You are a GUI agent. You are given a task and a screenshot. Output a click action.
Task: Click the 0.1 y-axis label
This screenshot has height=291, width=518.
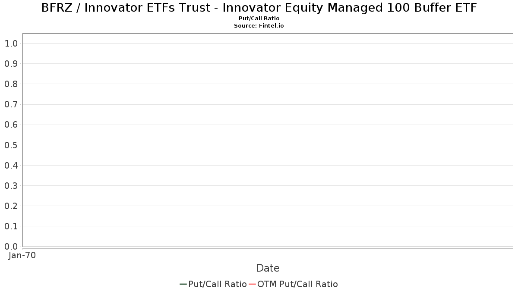click(x=11, y=226)
